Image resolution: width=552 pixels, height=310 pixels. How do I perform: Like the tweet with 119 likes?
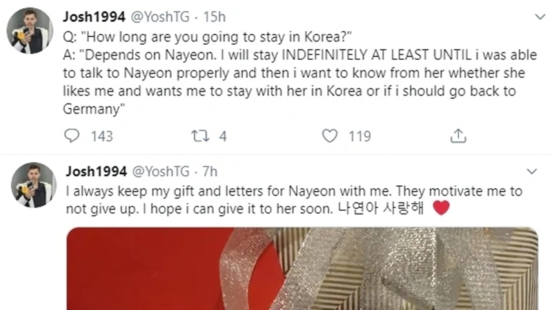click(331, 136)
